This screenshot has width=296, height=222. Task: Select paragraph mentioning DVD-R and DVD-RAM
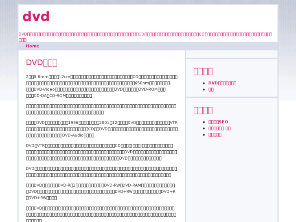101,191
